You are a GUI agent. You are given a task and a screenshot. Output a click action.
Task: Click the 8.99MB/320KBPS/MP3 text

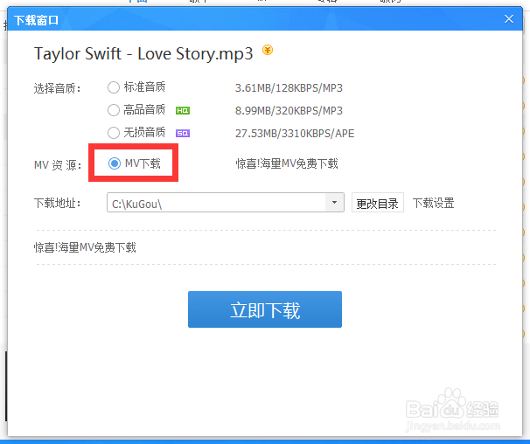click(289, 111)
